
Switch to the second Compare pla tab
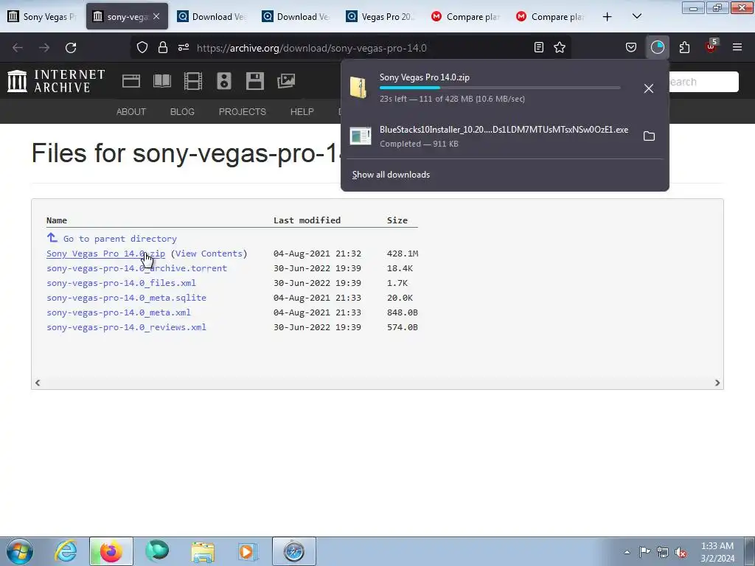click(x=550, y=16)
